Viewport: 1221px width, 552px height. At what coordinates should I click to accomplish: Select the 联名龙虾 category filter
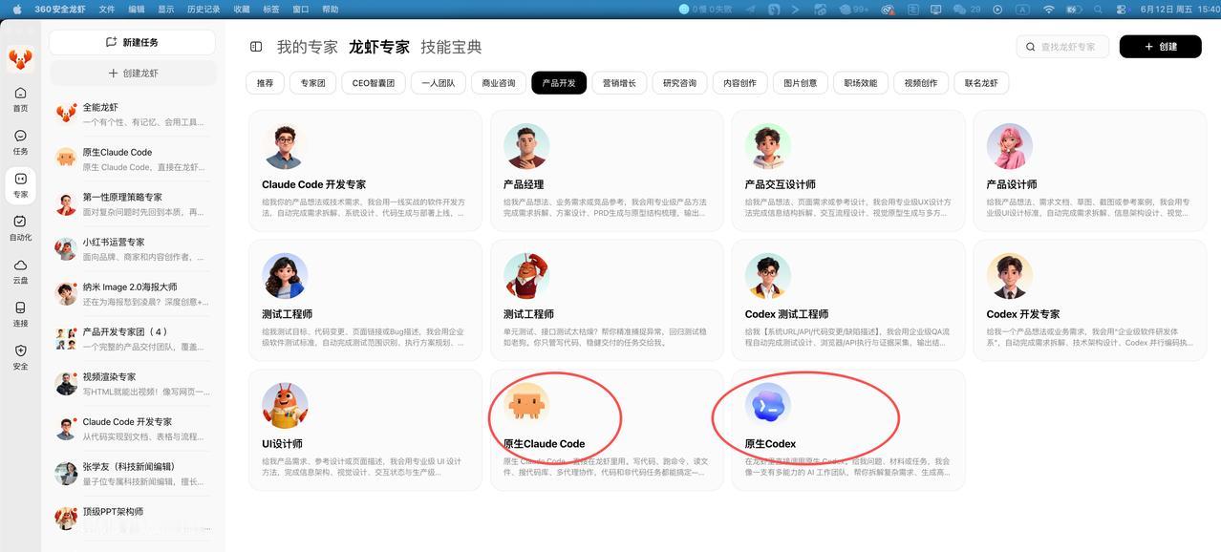coord(981,83)
